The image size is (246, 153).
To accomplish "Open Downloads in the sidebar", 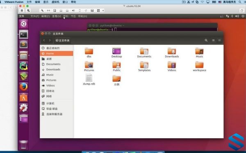I will (x=57, y=69).
